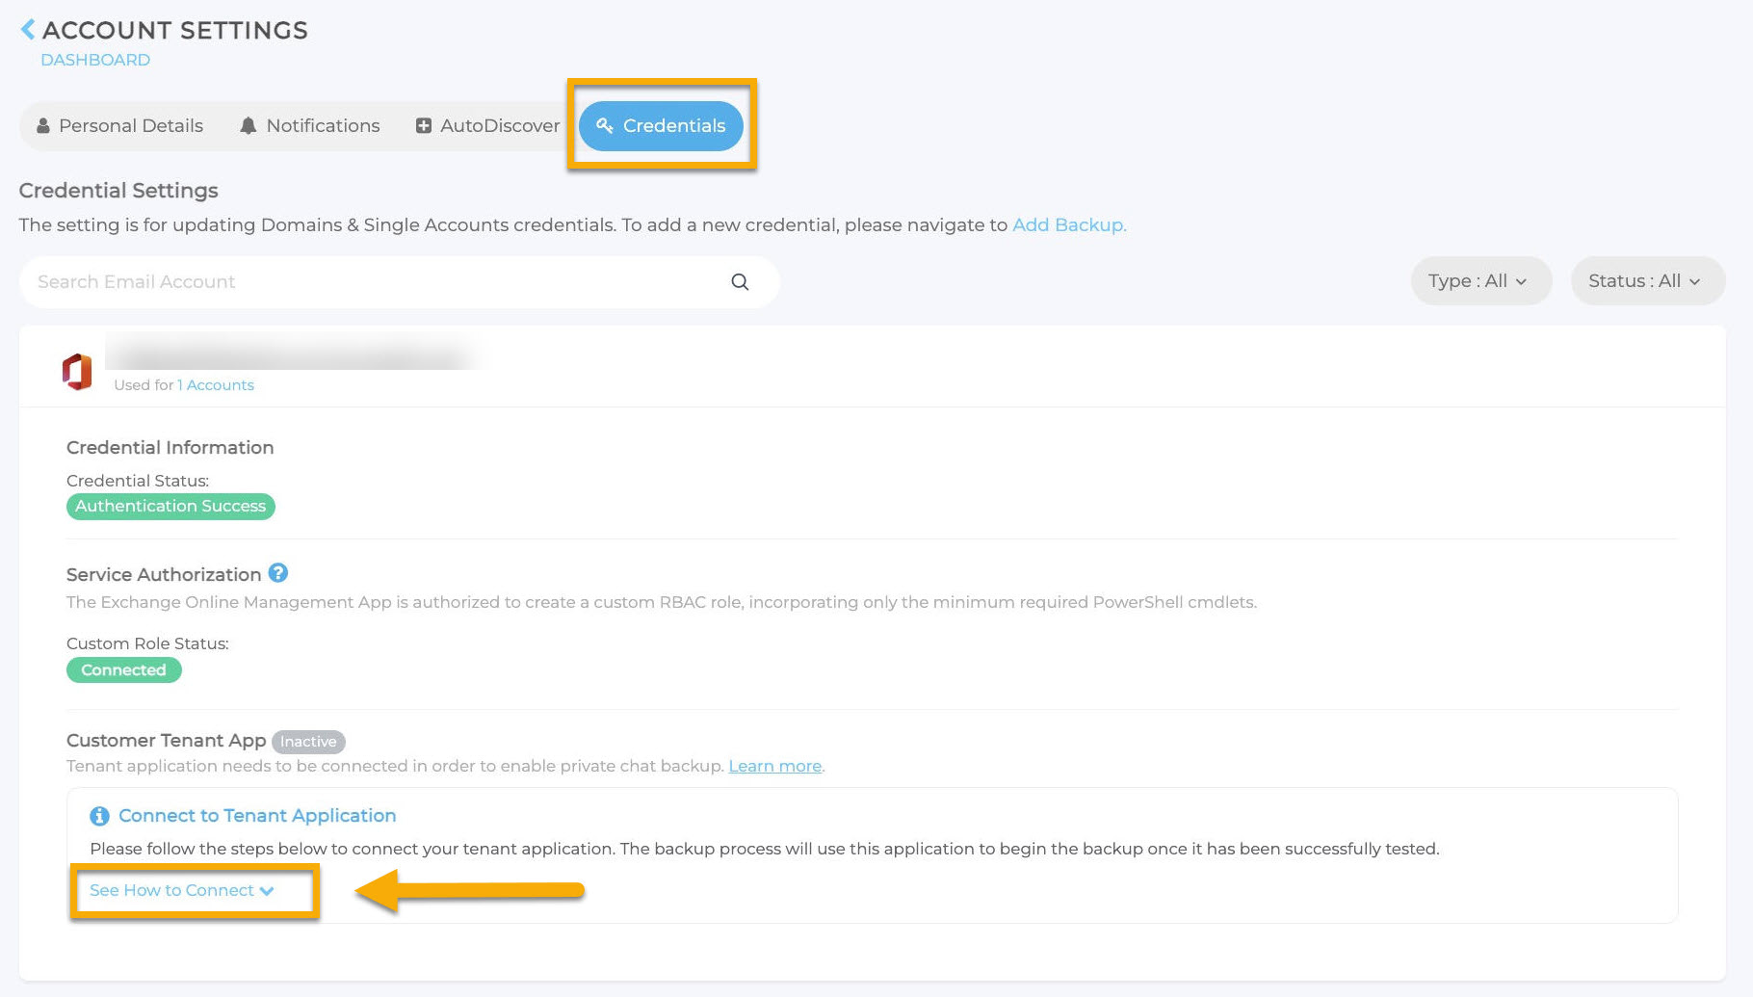Open the Type: All dropdown
Screen dimensions: 1753x997
(x=1479, y=281)
